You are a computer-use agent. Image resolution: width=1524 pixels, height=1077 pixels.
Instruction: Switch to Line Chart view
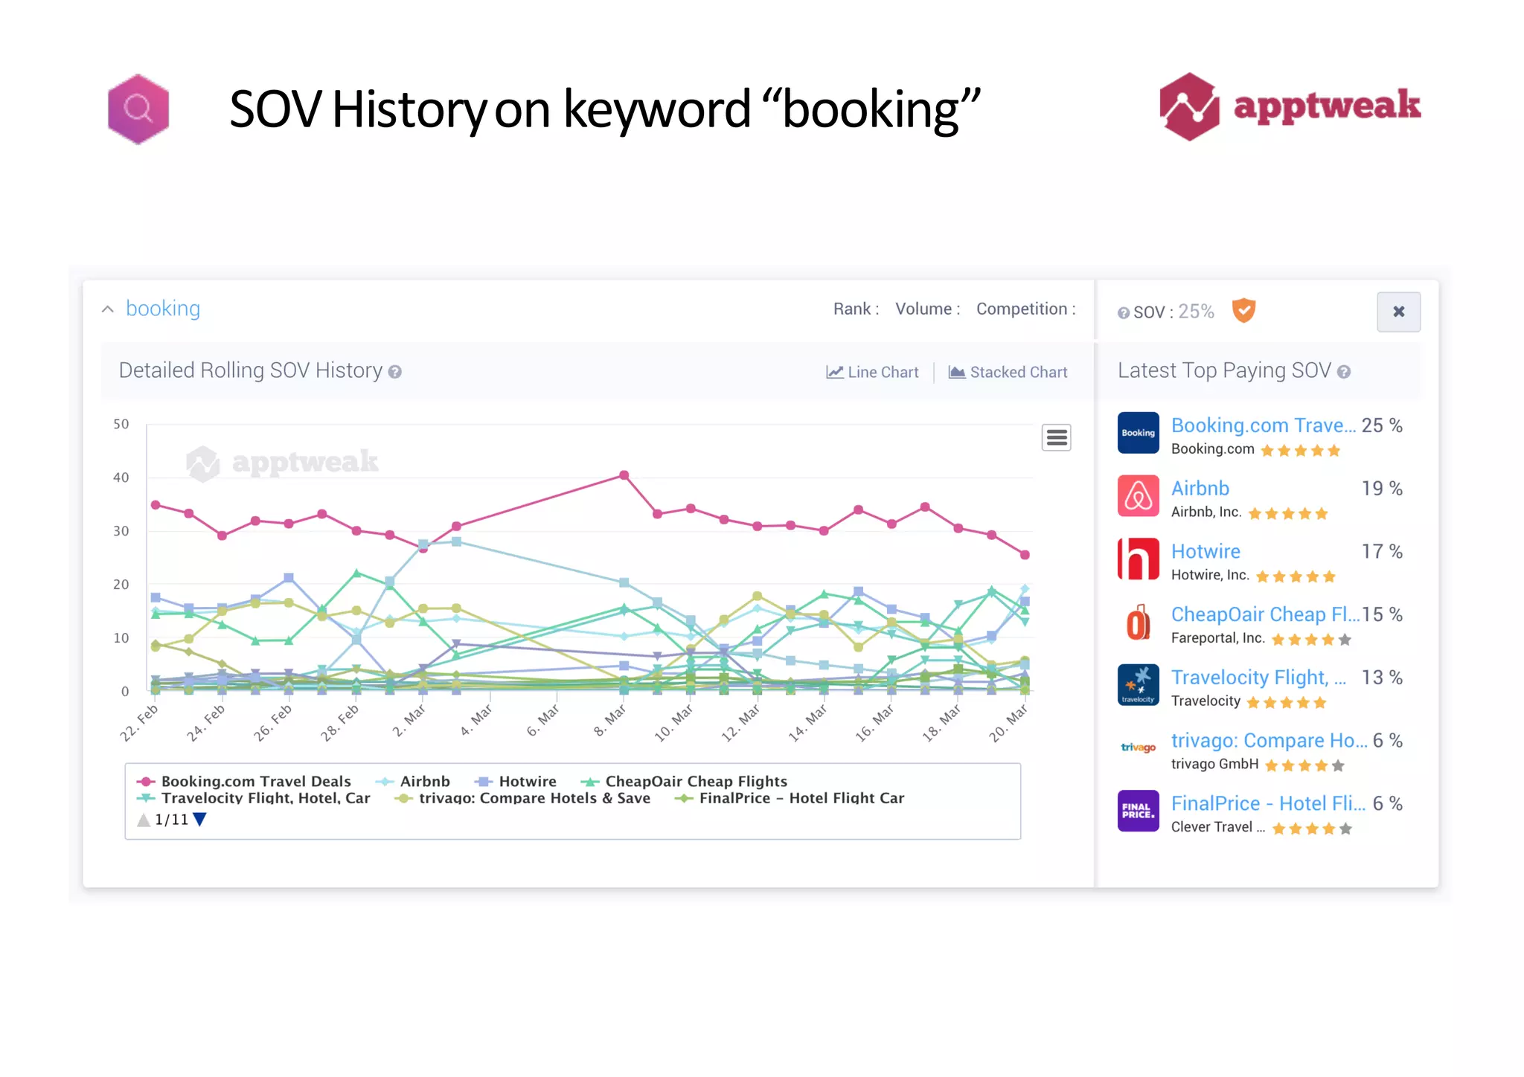click(872, 372)
